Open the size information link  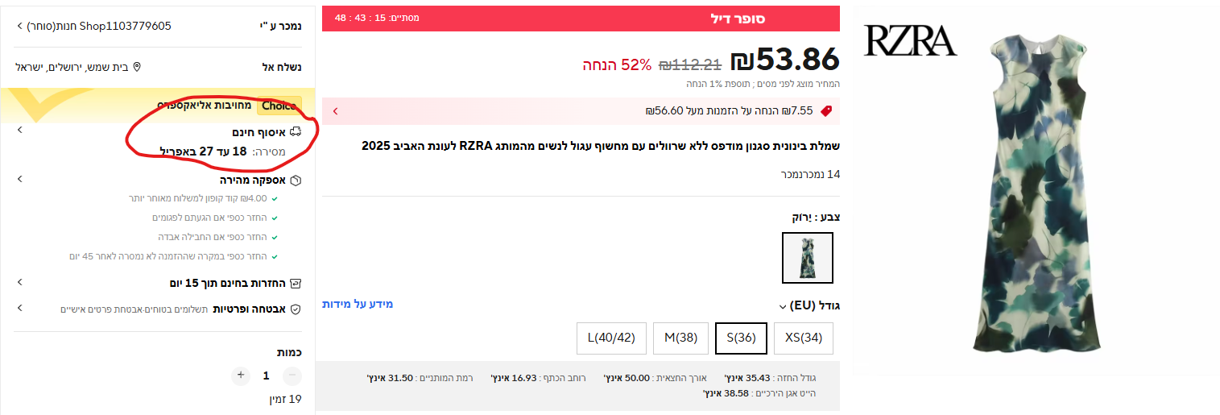coord(358,304)
